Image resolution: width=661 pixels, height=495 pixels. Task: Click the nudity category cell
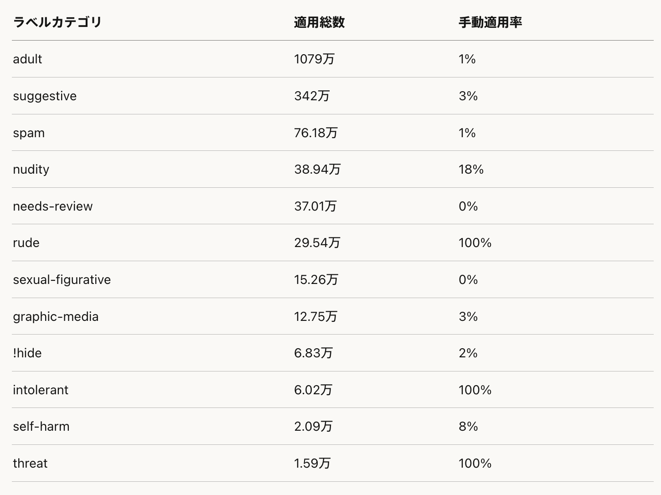(31, 169)
